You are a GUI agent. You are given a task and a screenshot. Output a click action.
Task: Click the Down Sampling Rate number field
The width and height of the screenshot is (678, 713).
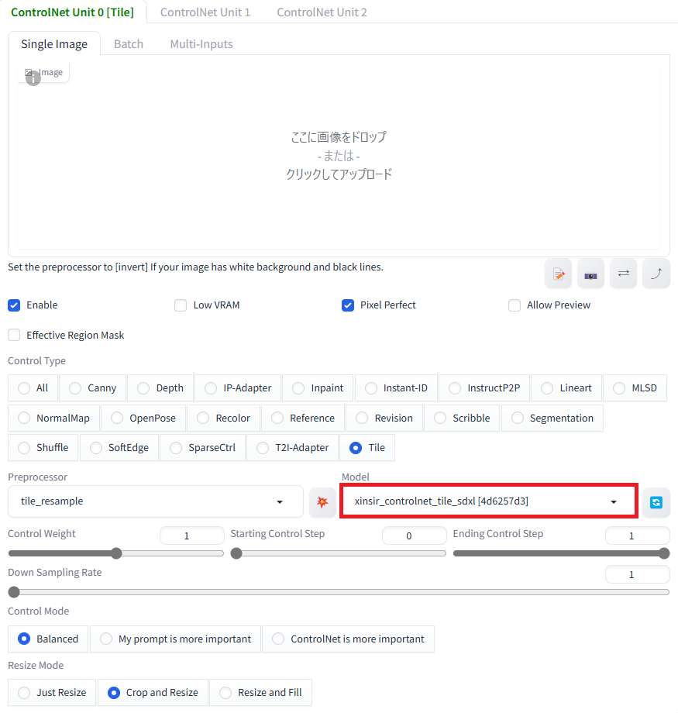pos(637,574)
